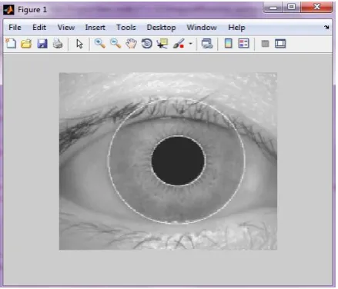Dock the figure using corner arrow

coord(326,27)
